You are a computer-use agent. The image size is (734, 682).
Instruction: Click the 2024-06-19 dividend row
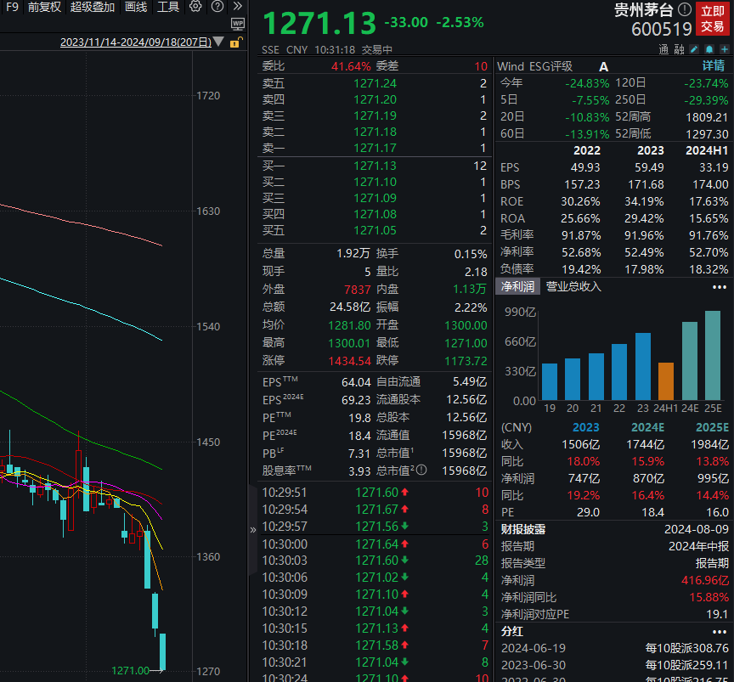pyautogui.click(x=614, y=648)
